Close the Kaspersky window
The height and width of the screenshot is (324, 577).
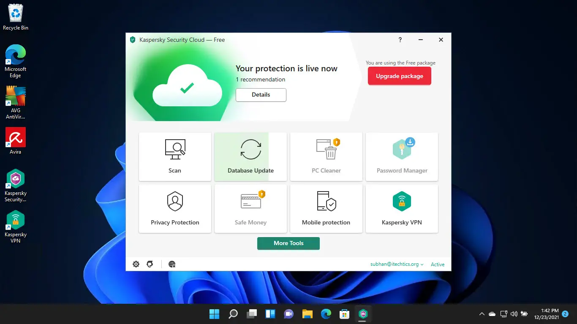441,40
